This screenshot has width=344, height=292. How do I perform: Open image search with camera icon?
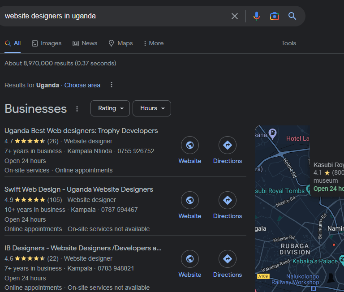coord(275,16)
